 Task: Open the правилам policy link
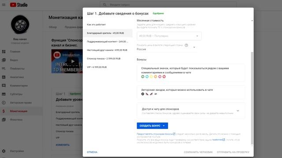[x=219, y=140]
